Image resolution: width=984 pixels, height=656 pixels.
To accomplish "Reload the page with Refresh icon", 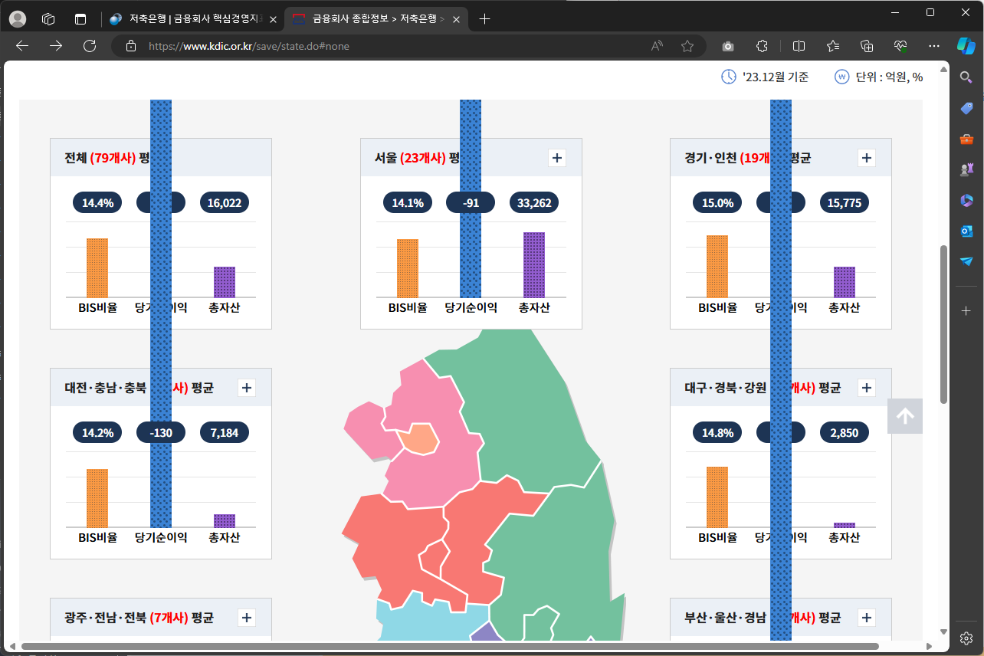I will coord(90,46).
